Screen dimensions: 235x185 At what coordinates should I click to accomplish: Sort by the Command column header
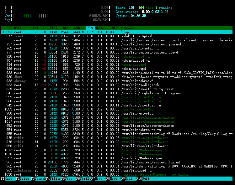[x=128, y=28]
